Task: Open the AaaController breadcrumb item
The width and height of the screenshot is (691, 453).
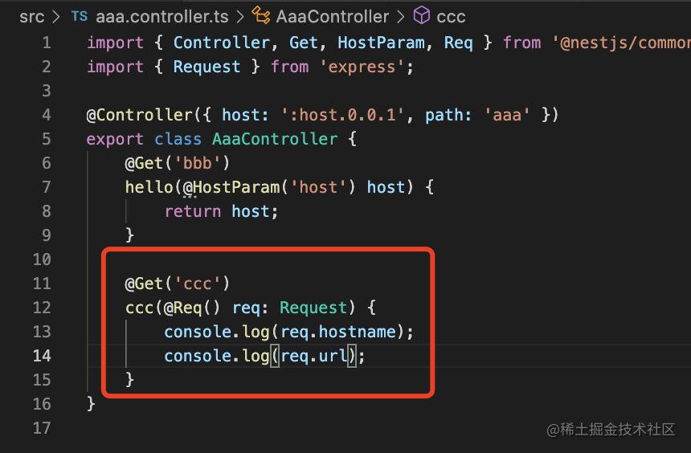Action: pos(333,17)
